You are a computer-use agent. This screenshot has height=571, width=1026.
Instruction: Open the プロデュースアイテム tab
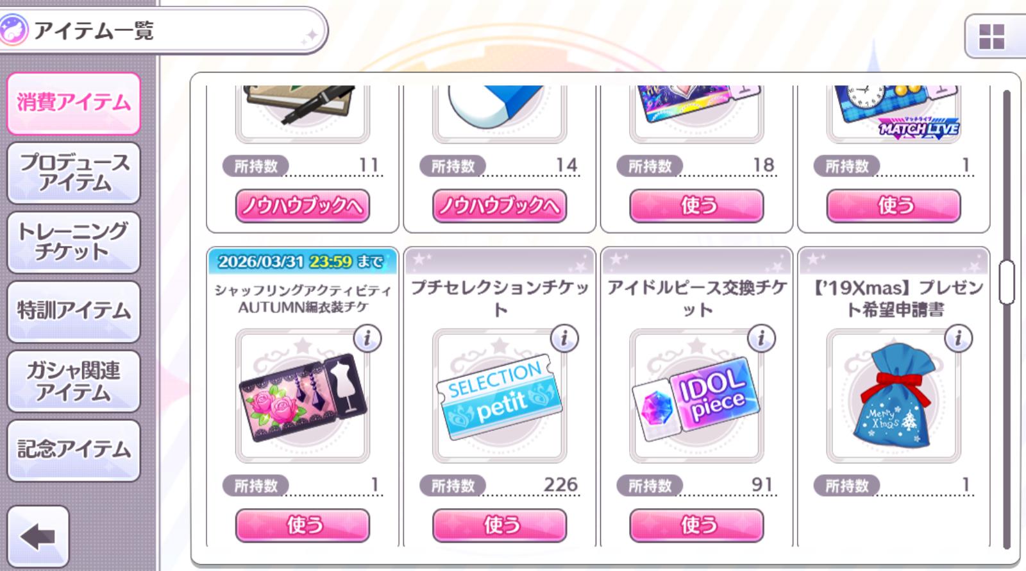[74, 173]
